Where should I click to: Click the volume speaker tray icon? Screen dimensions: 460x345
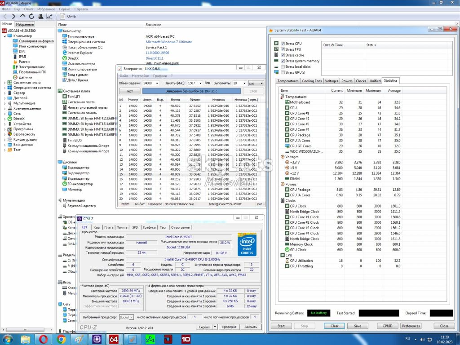tap(422, 340)
